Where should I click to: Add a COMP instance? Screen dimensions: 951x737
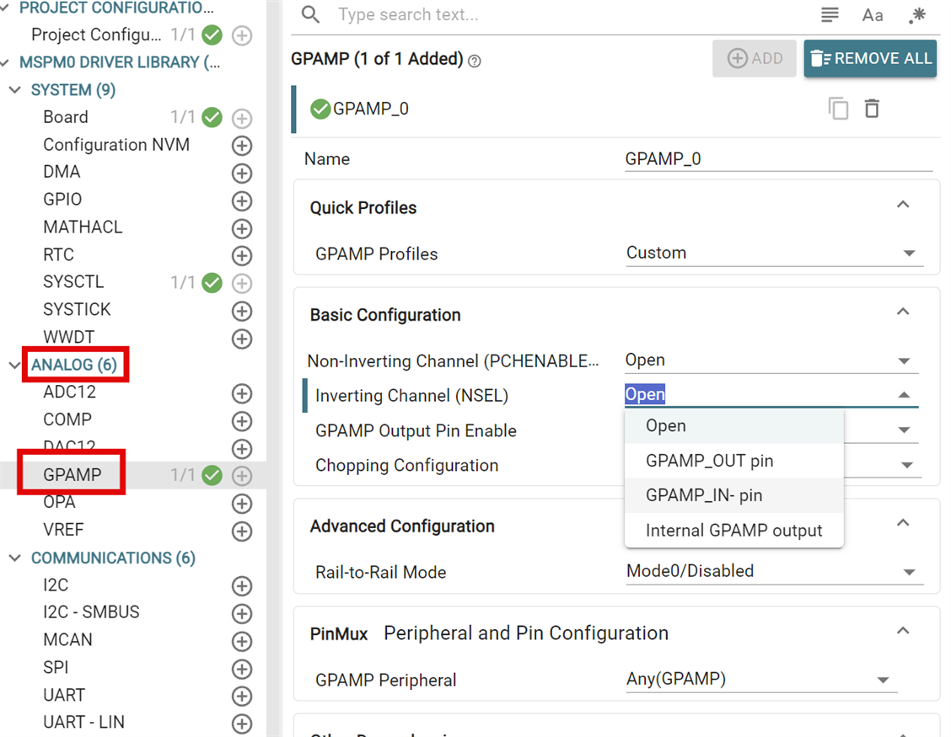click(242, 421)
